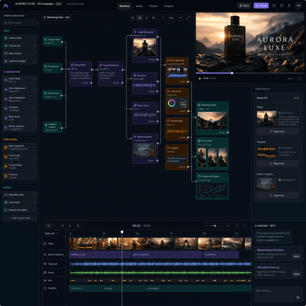This screenshot has height=306, width=306.
Task: Click the Sound Design icon in sidebar
Action: coord(6,166)
